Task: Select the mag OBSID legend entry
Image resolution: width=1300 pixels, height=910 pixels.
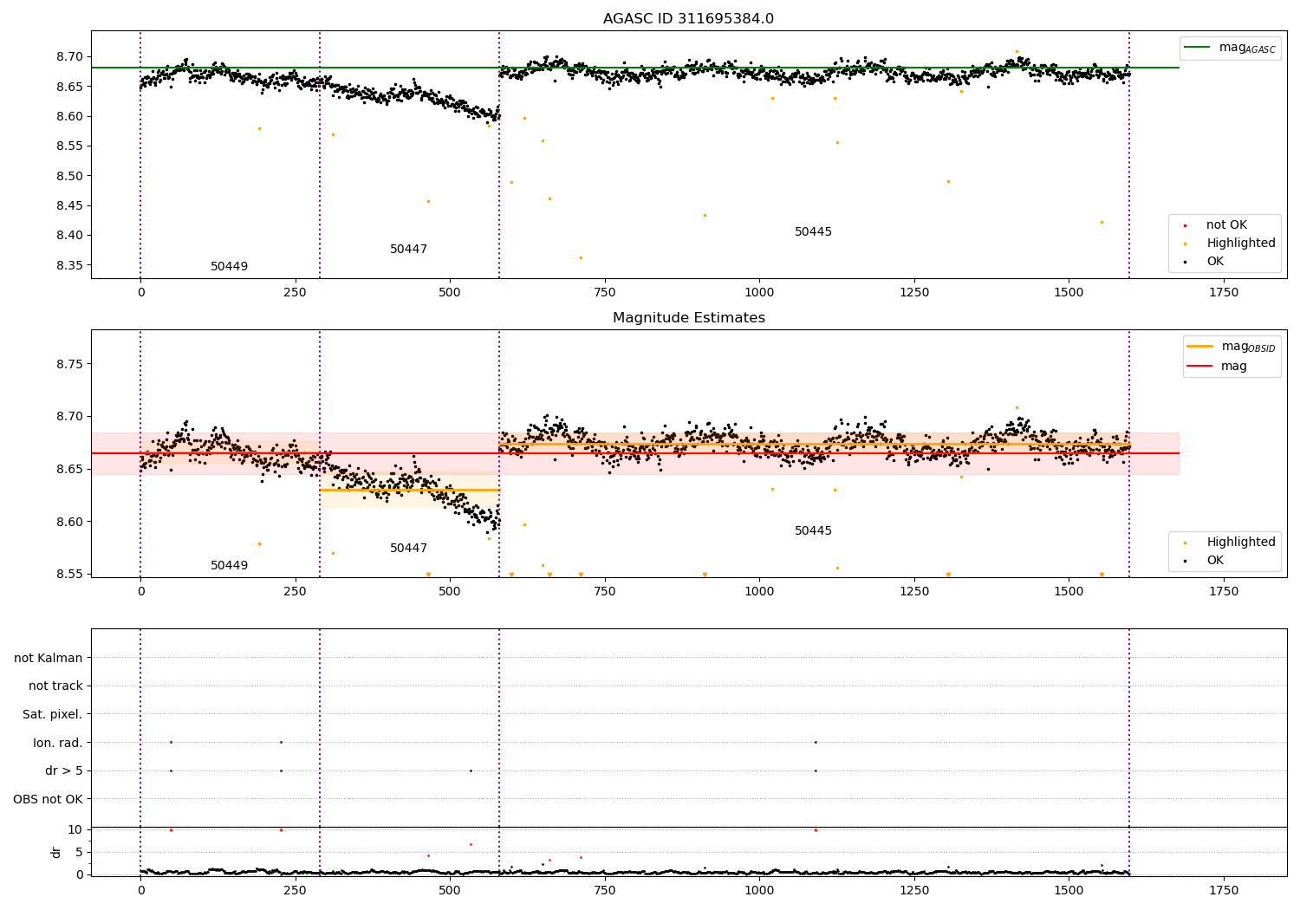Action: tap(1248, 347)
